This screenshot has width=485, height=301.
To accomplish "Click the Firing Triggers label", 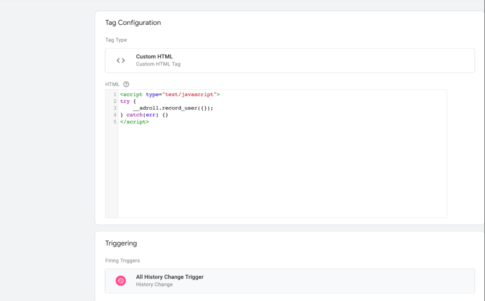I will point(122,261).
